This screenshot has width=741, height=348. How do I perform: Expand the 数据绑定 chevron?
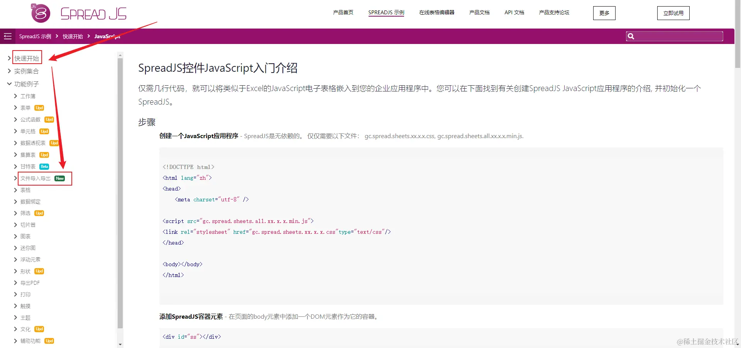(x=15, y=202)
